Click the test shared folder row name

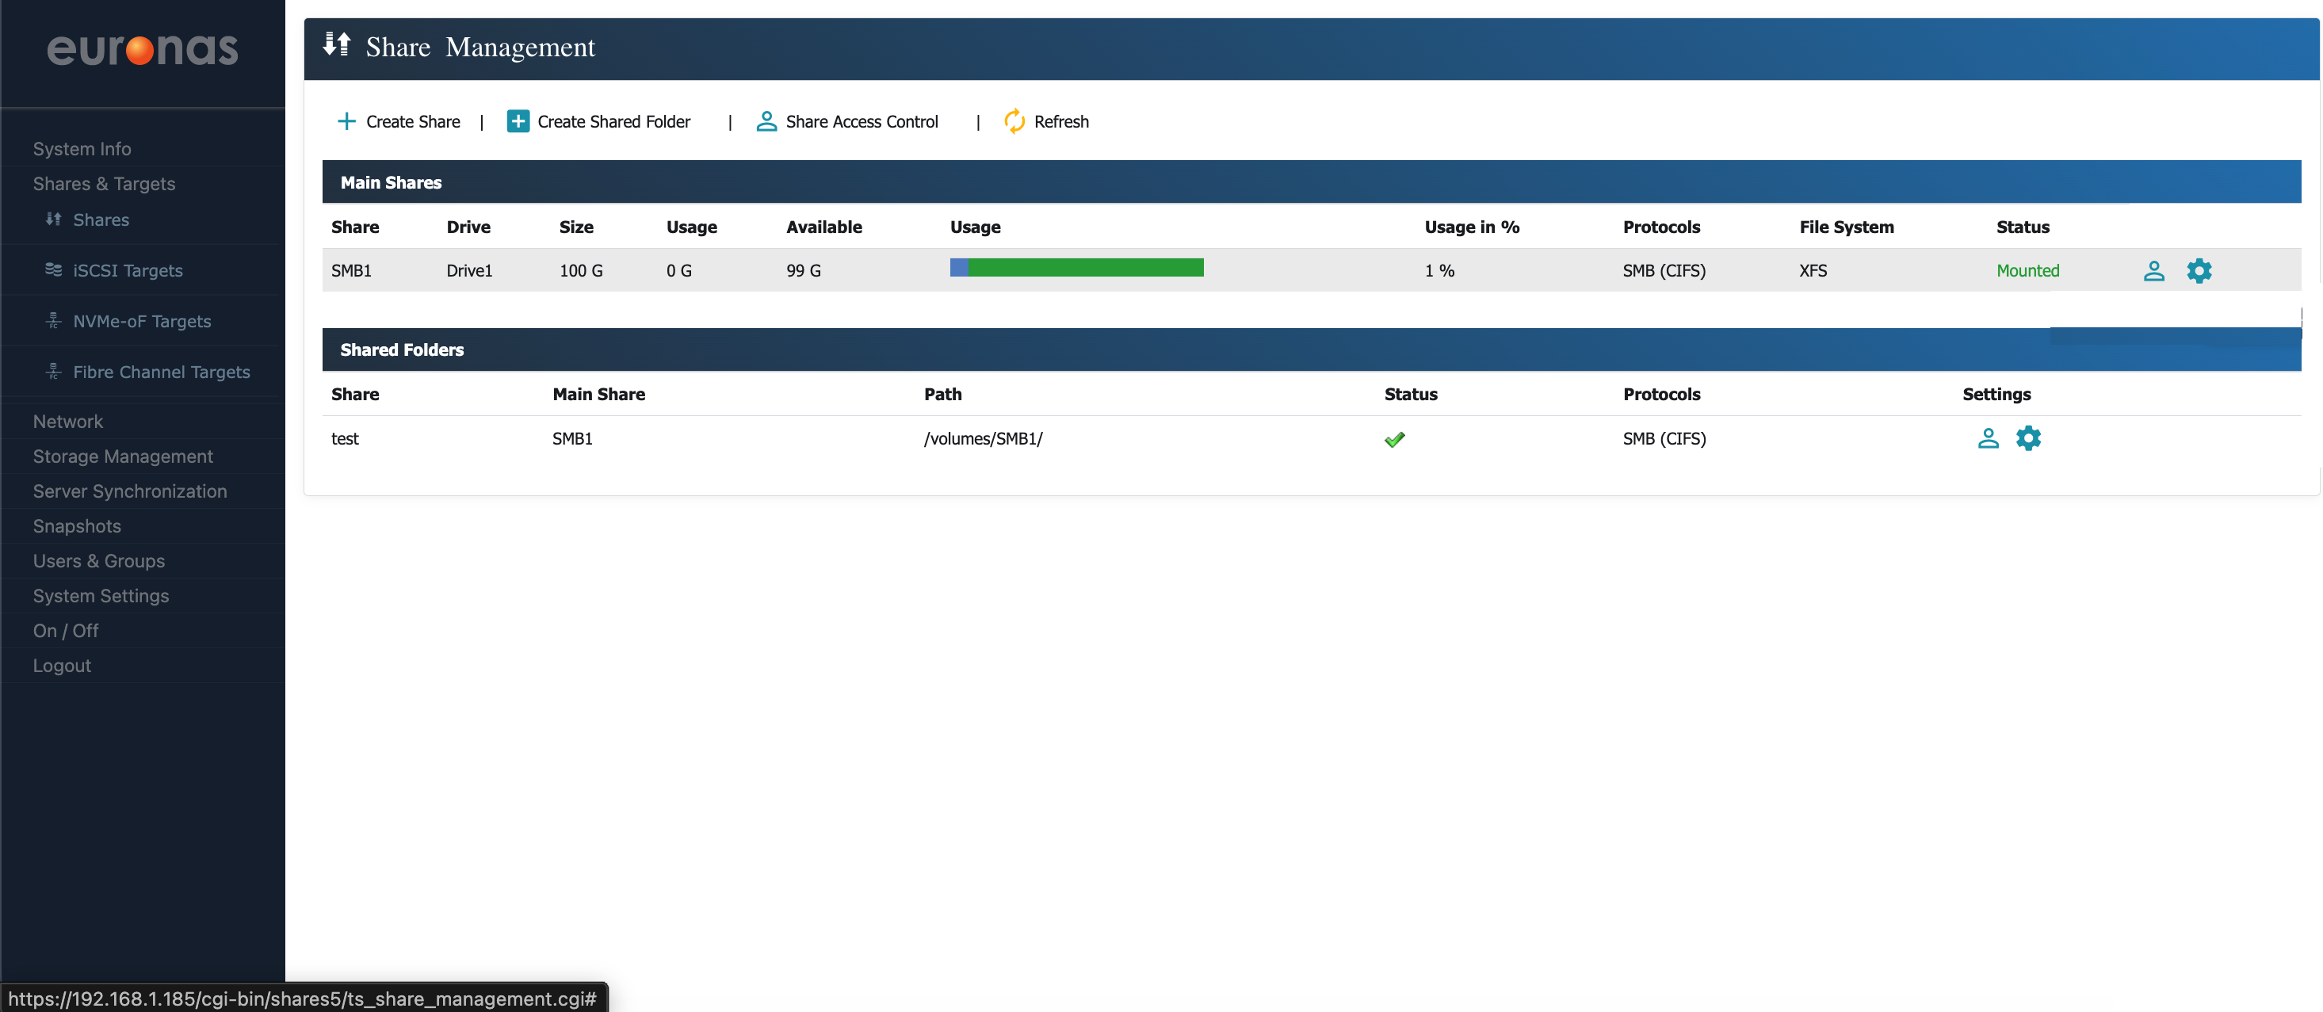tap(345, 439)
